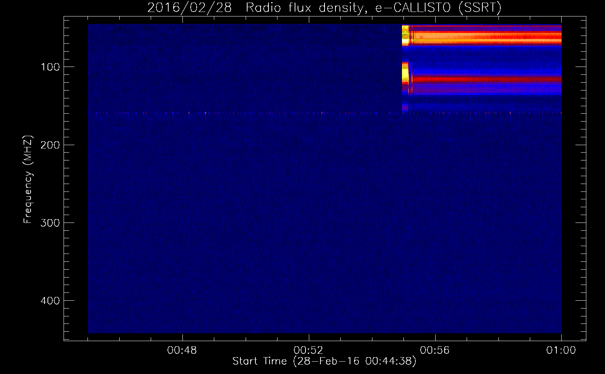Screen dimensions: 605x374
Task: Click the bright yellow burst near 00:55 top band
Action: (405, 36)
